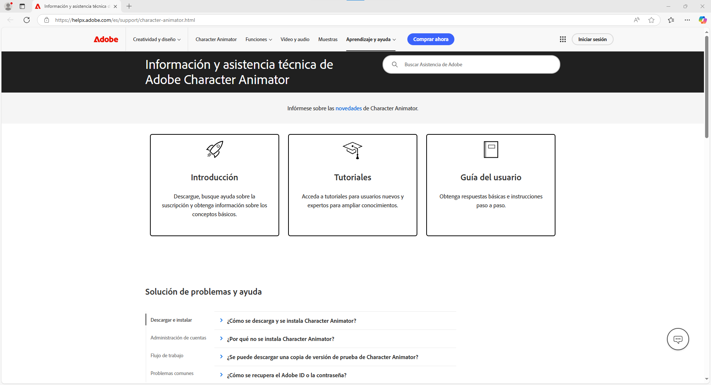The width and height of the screenshot is (711, 385).
Task: Open the Guía del usuario card title
Action: [491, 177]
